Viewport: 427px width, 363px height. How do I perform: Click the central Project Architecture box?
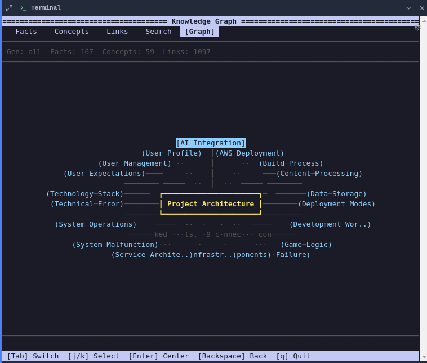[211, 204]
